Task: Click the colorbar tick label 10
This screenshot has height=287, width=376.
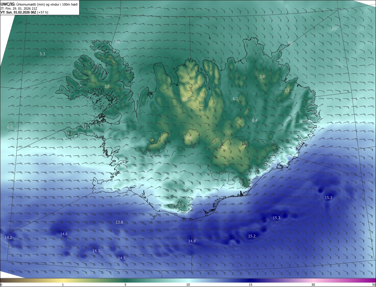Action: (188, 285)
